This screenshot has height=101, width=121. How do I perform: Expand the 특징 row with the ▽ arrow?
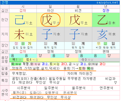coord(115,83)
